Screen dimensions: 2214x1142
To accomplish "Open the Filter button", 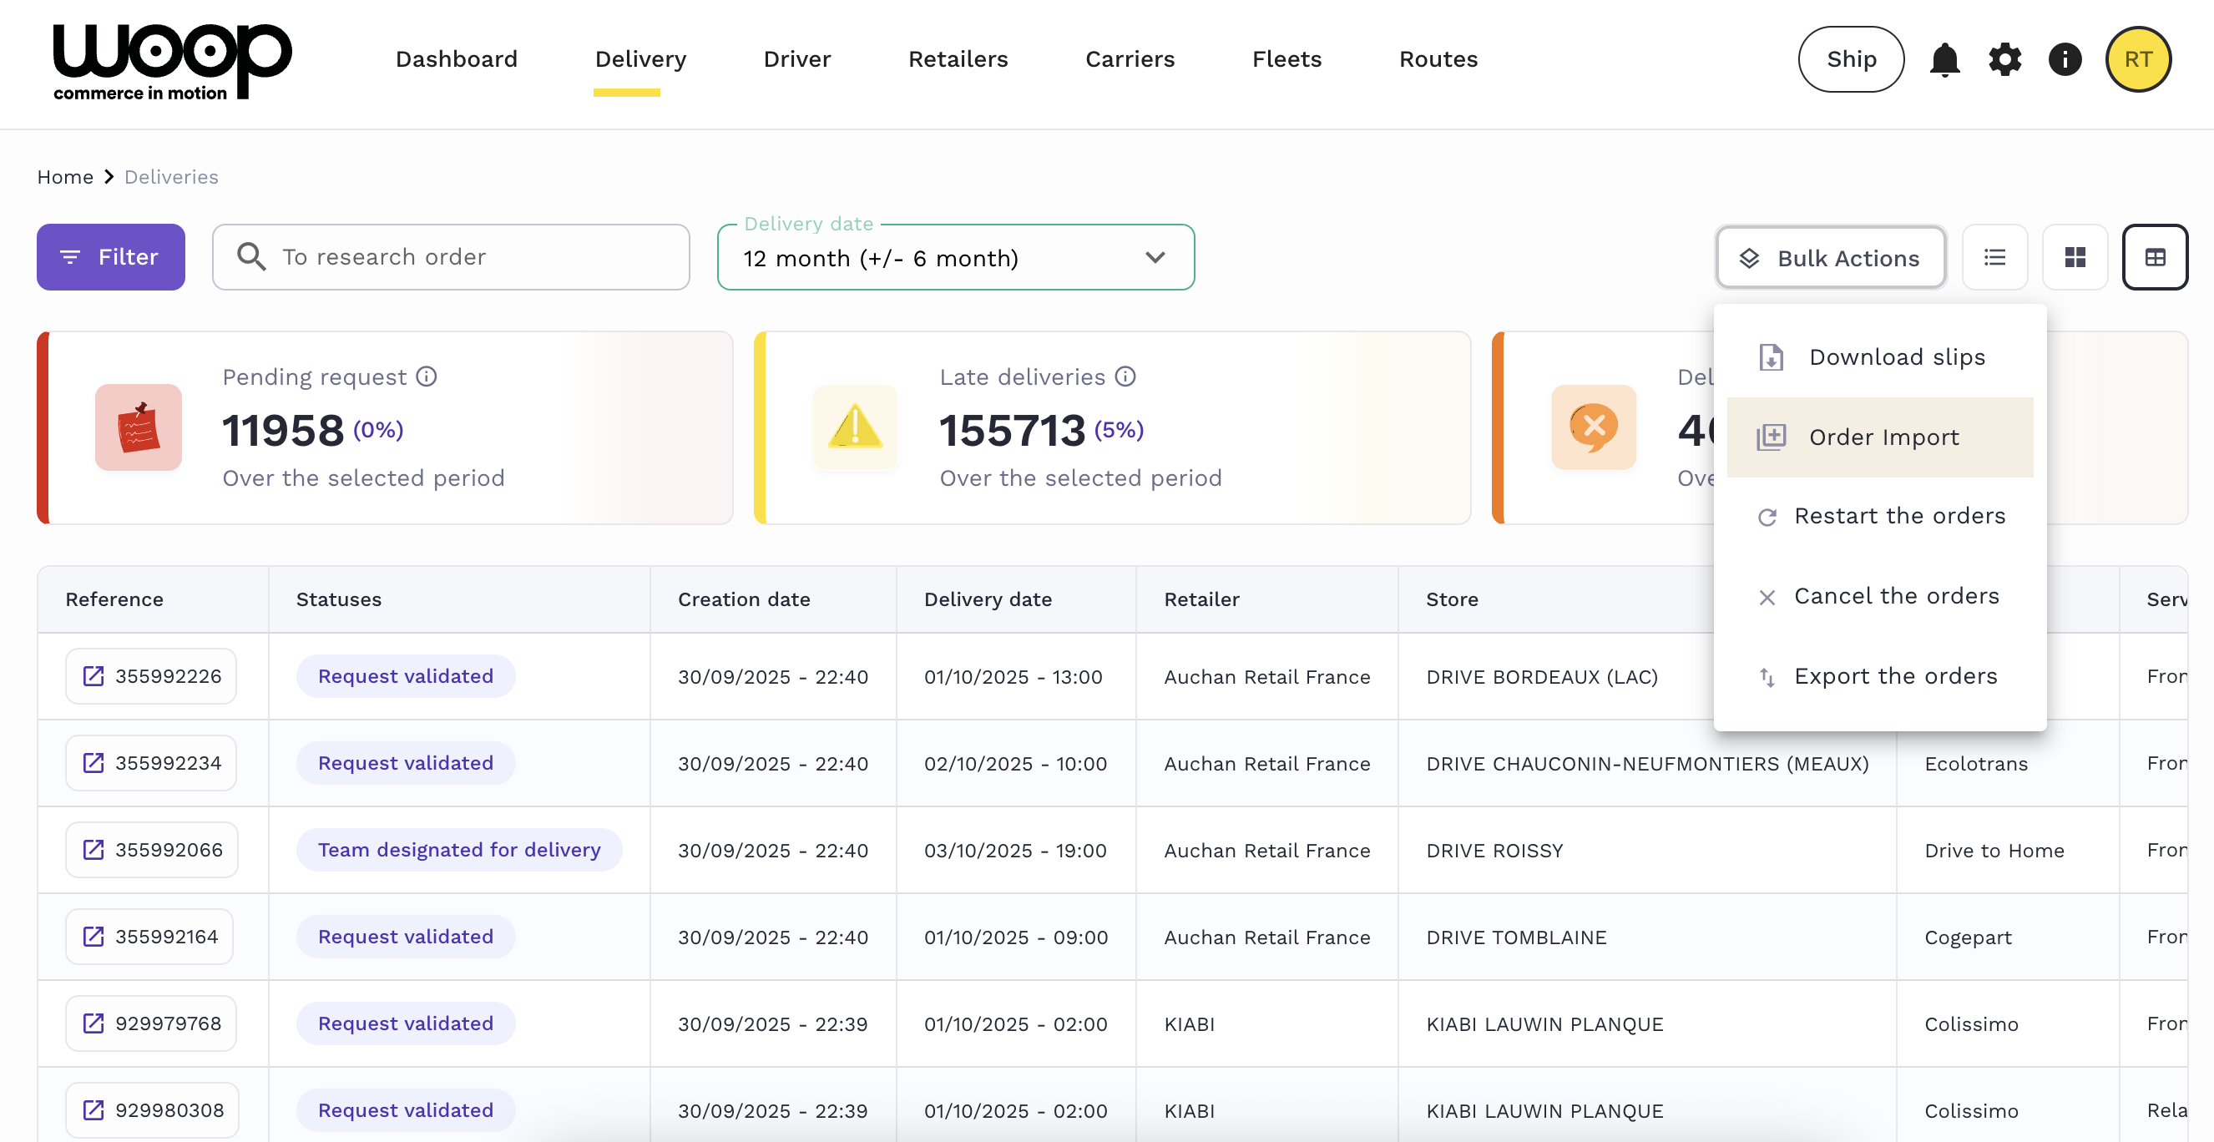I will (110, 257).
